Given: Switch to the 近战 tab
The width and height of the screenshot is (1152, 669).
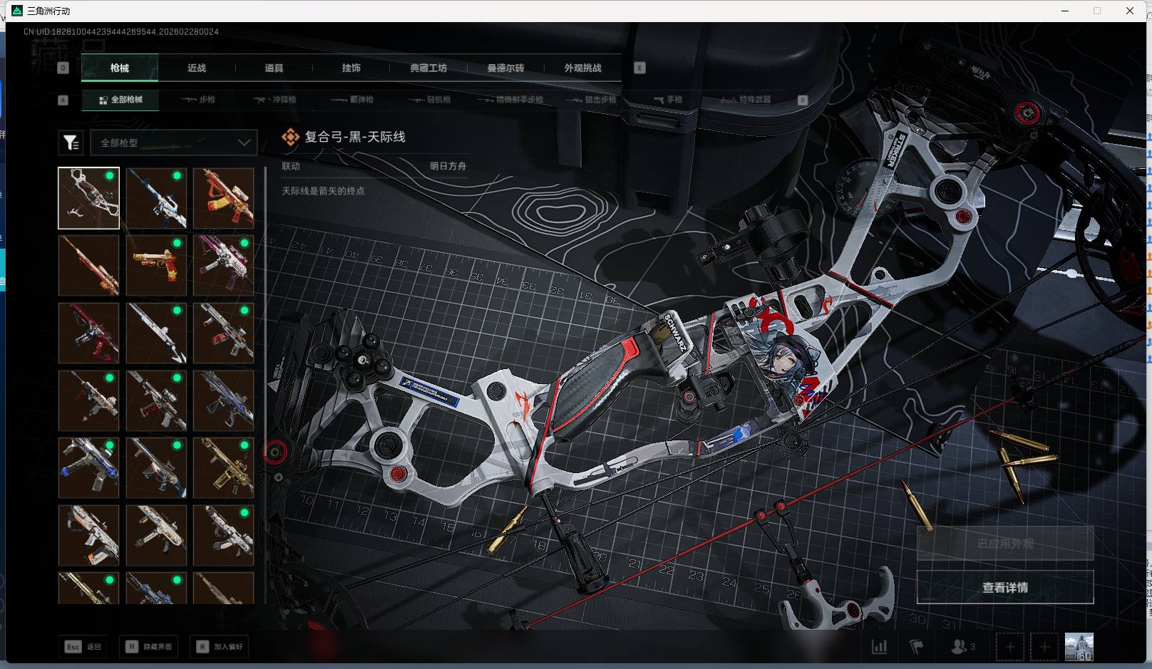Looking at the screenshot, I should tap(197, 68).
